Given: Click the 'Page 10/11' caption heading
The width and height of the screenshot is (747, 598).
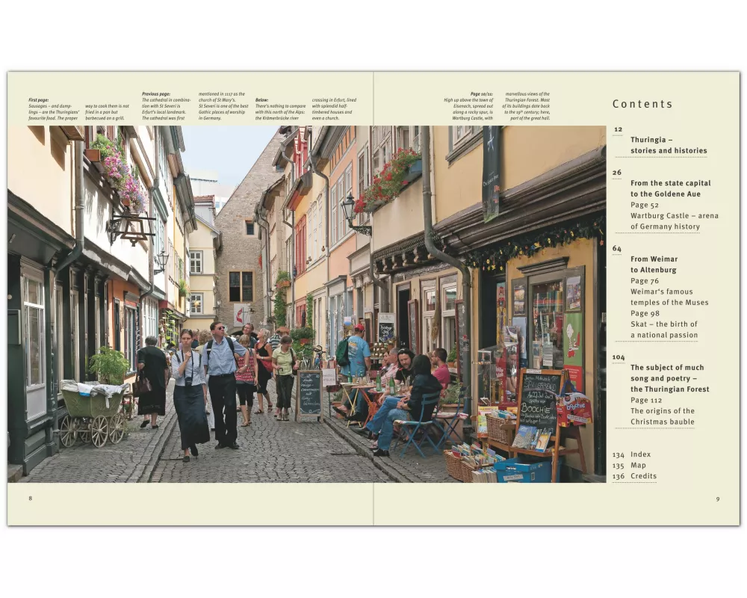Looking at the screenshot, I should pyautogui.click(x=481, y=94).
